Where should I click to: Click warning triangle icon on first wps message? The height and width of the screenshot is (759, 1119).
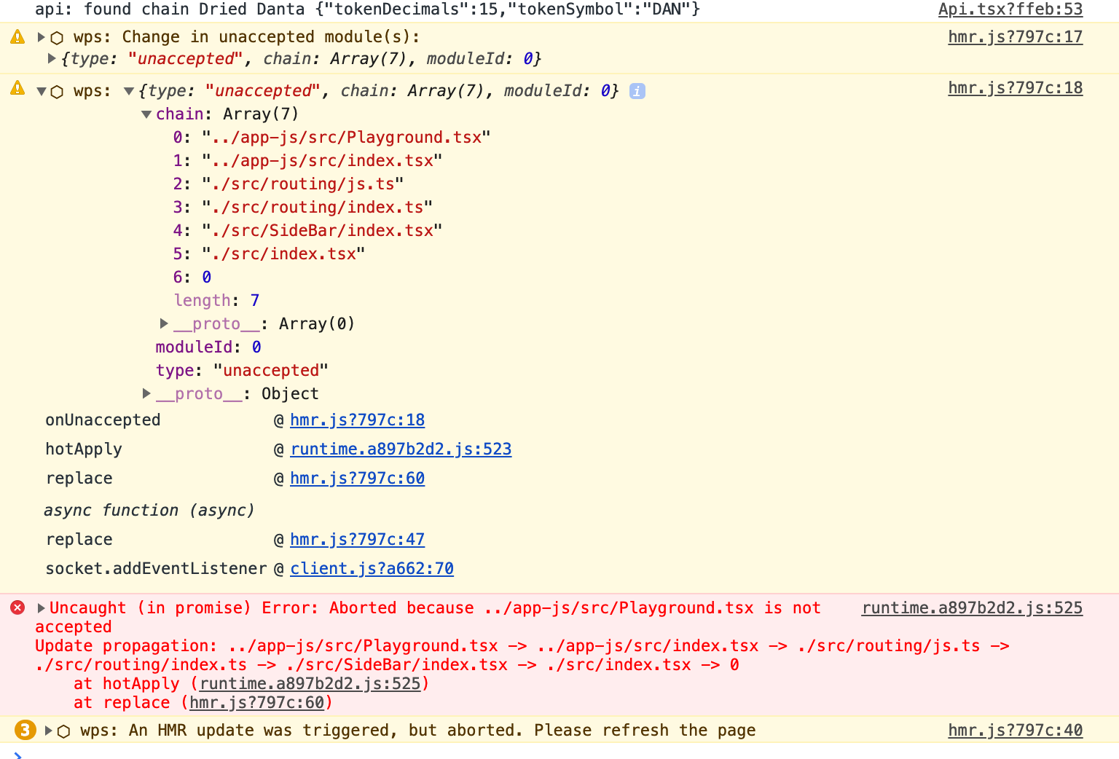[17, 36]
